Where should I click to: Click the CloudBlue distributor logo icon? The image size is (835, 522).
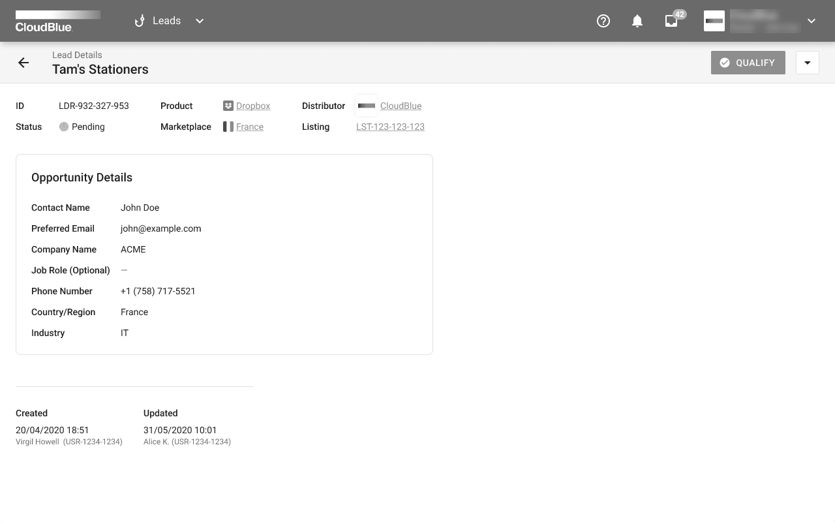367,106
